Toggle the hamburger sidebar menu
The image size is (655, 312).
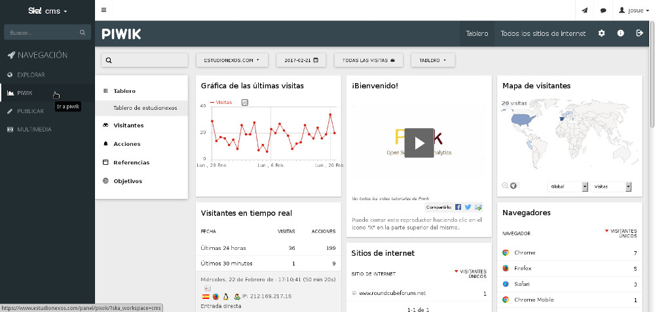(x=103, y=10)
